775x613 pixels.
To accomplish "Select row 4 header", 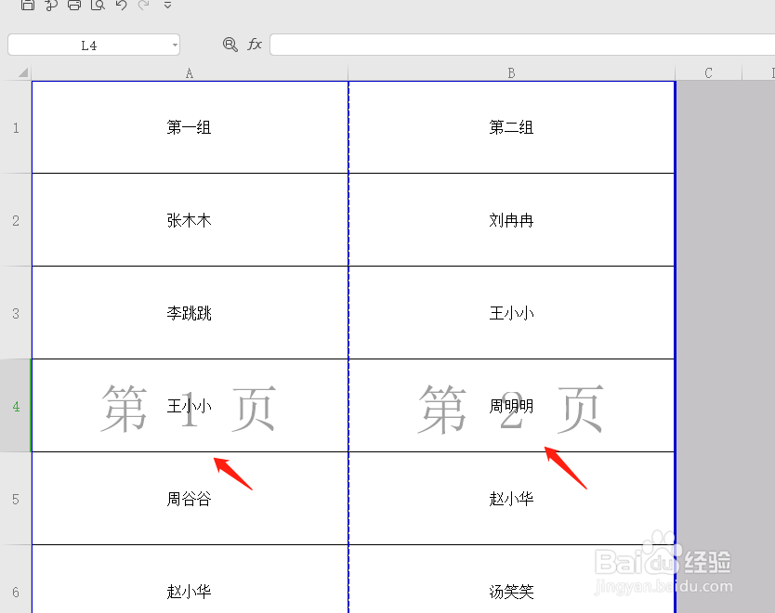I will tap(16, 406).
